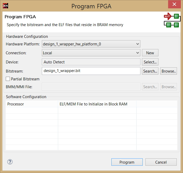Enable the Partial Bitstream checkbox
The width and height of the screenshot is (183, 173).
(x=8, y=79)
